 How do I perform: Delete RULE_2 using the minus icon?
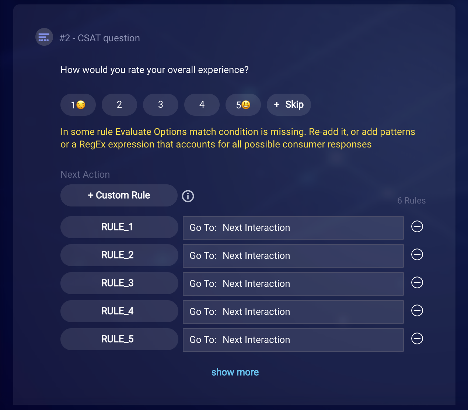point(417,254)
